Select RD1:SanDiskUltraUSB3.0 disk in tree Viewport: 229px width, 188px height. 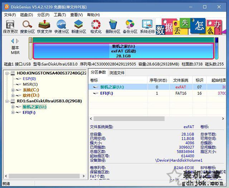49,101
